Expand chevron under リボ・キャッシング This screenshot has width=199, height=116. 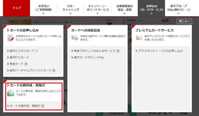tap(71, 13)
